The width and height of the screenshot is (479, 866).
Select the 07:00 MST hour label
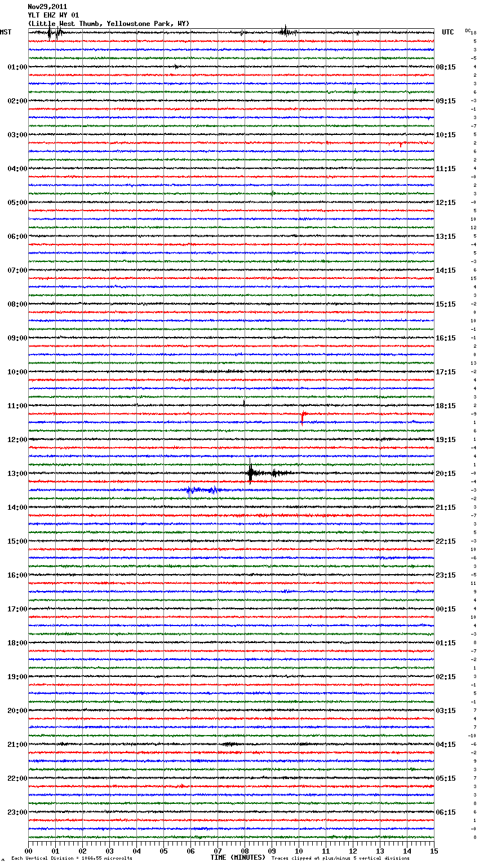(17, 270)
